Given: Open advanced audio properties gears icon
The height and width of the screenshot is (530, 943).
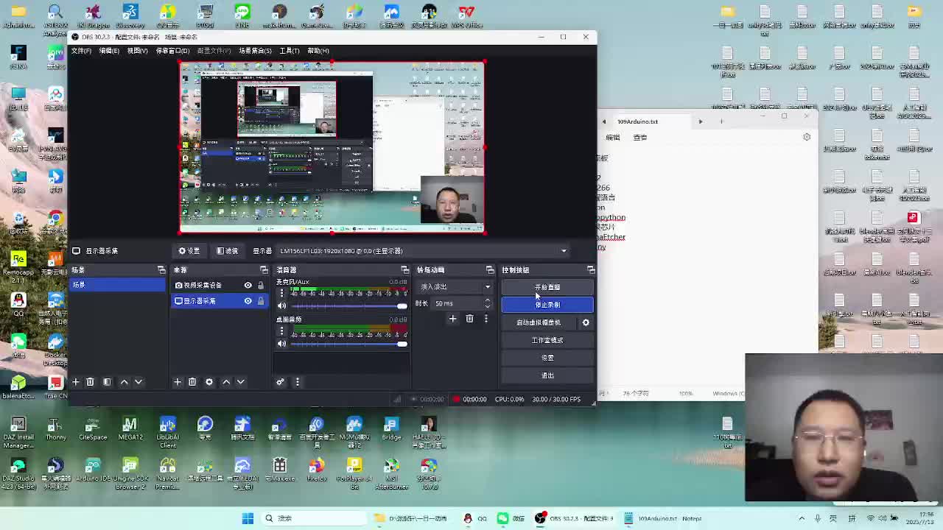Looking at the screenshot, I should tap(280, 382).
